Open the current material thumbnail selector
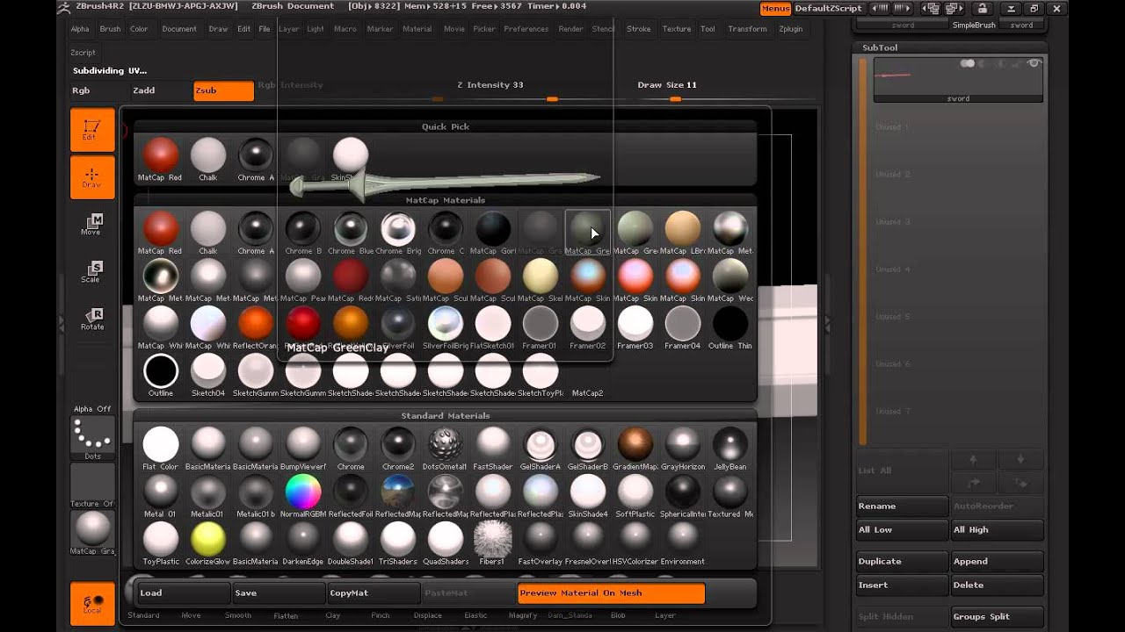Viewport: 1125px width, 632px height. click(92, 533)
